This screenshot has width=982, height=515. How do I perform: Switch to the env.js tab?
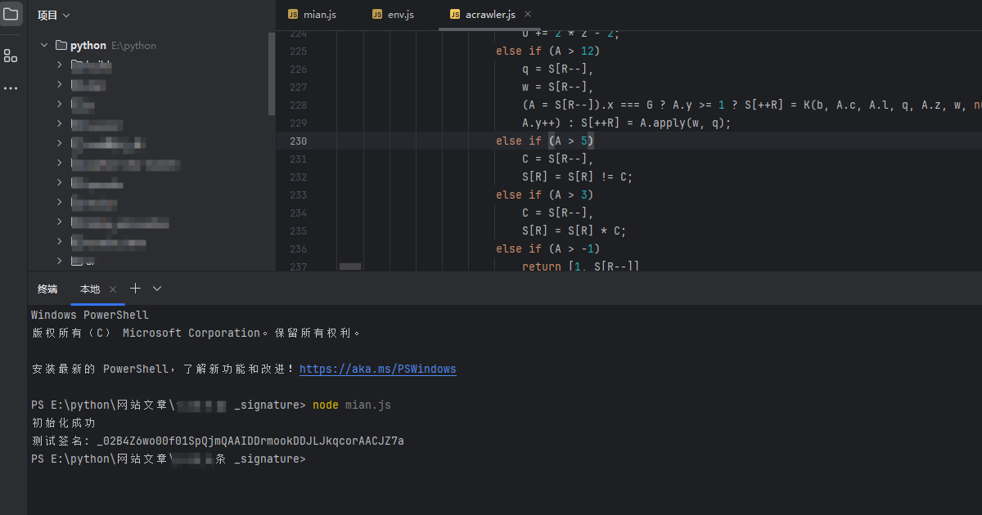401,15
